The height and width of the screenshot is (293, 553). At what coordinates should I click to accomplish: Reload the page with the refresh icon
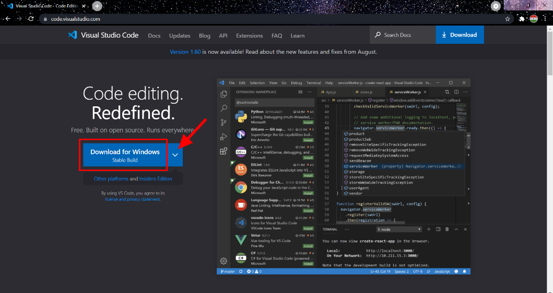(x=31, y=19)
